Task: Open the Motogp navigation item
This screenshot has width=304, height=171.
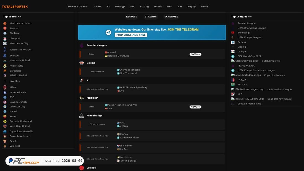Action: pyautogui.click(x=120, y=7)
